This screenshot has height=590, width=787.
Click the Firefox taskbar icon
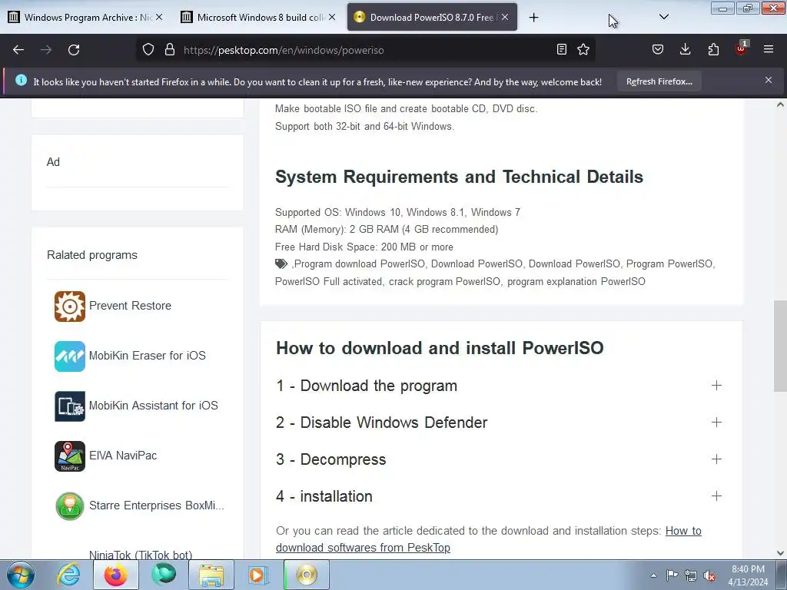115,575
